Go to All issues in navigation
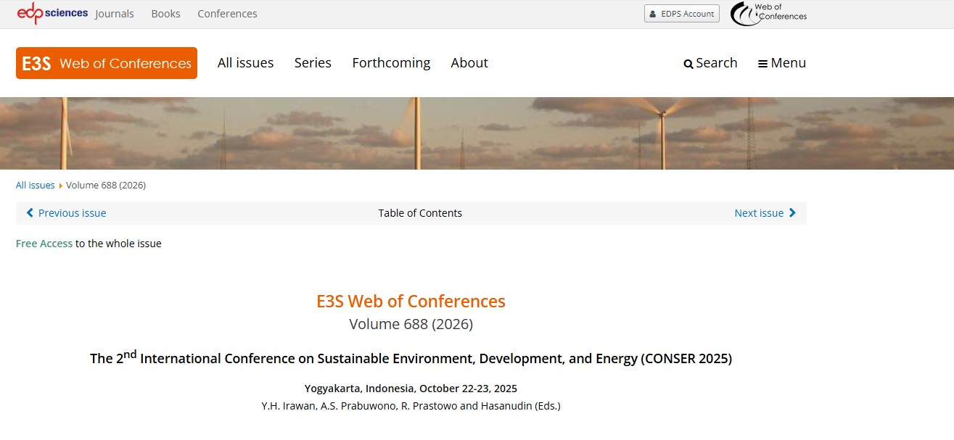 coord(245,63)
